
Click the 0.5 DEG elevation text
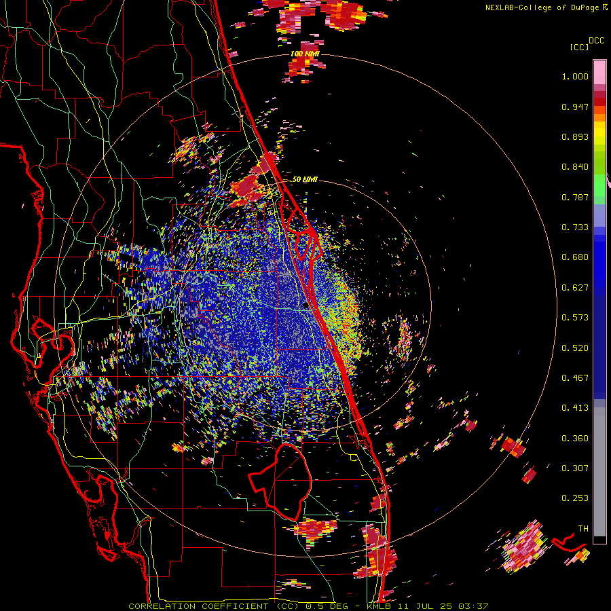coord(327,606)
